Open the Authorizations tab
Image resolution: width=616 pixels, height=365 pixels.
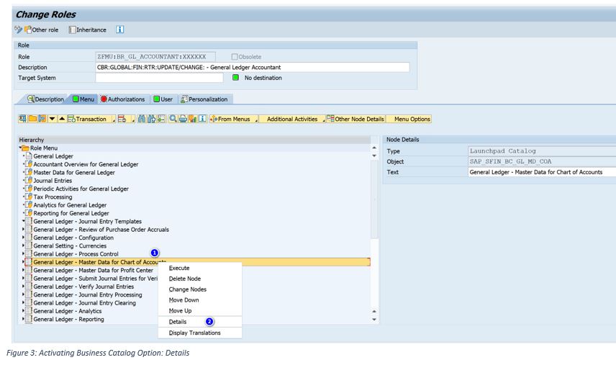pyautogui.click(x=122, y=99)
